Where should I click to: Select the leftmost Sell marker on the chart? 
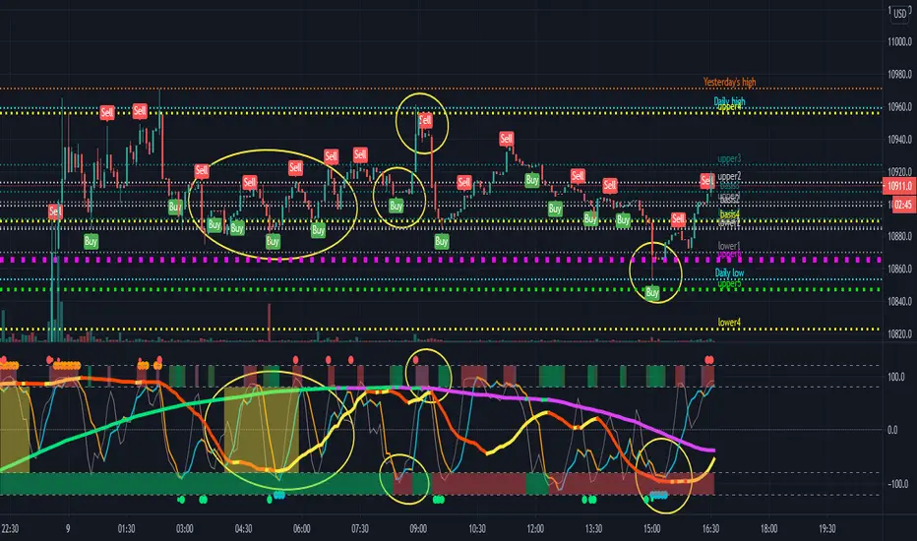pos(54,210)
